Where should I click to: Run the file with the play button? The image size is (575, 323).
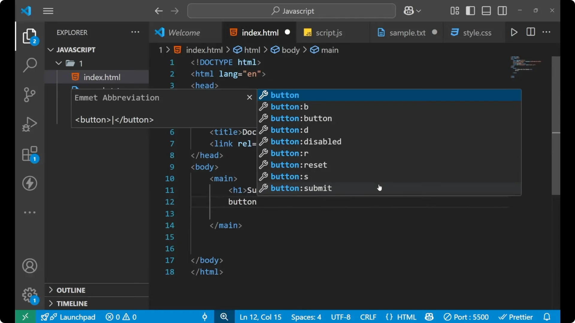(514, 32)
